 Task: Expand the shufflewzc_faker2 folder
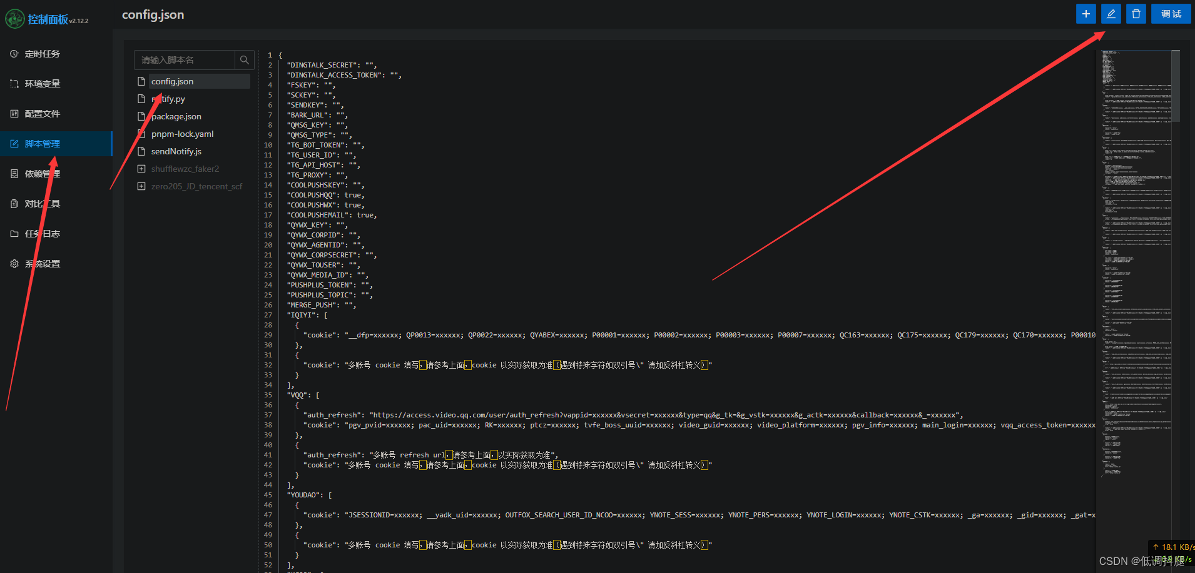[141, 169]
